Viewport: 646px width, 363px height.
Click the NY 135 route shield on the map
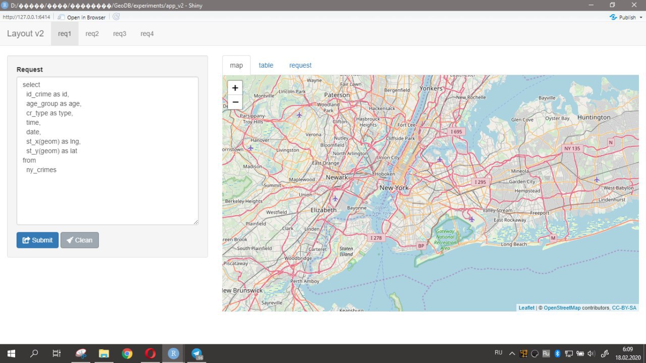point(572,148)
